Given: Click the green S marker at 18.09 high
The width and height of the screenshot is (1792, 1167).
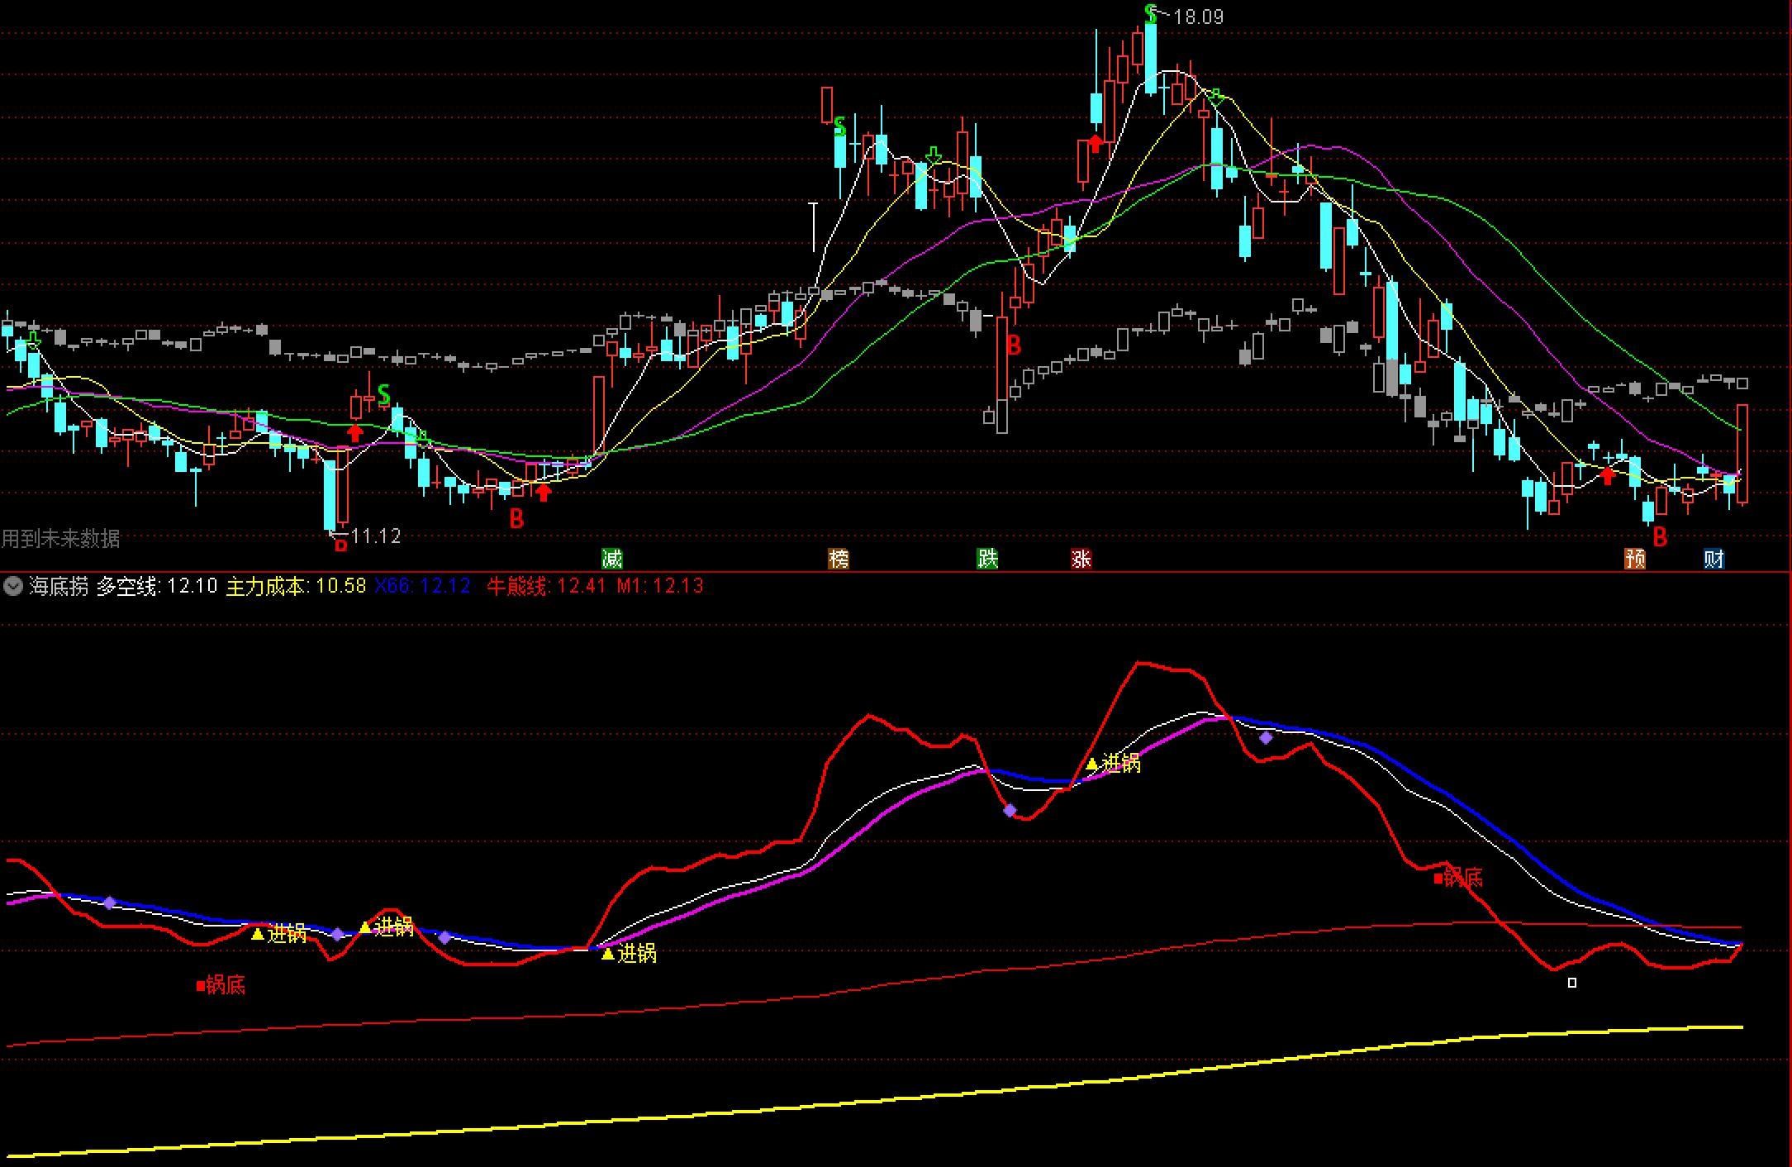Looking at the screenshot, I should point(1151,14).
